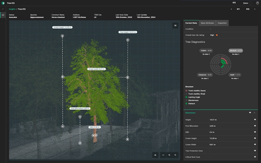Screen dimensions: 261x163
Task: Select the top handle of Crown height line
Action: point(62,36)
